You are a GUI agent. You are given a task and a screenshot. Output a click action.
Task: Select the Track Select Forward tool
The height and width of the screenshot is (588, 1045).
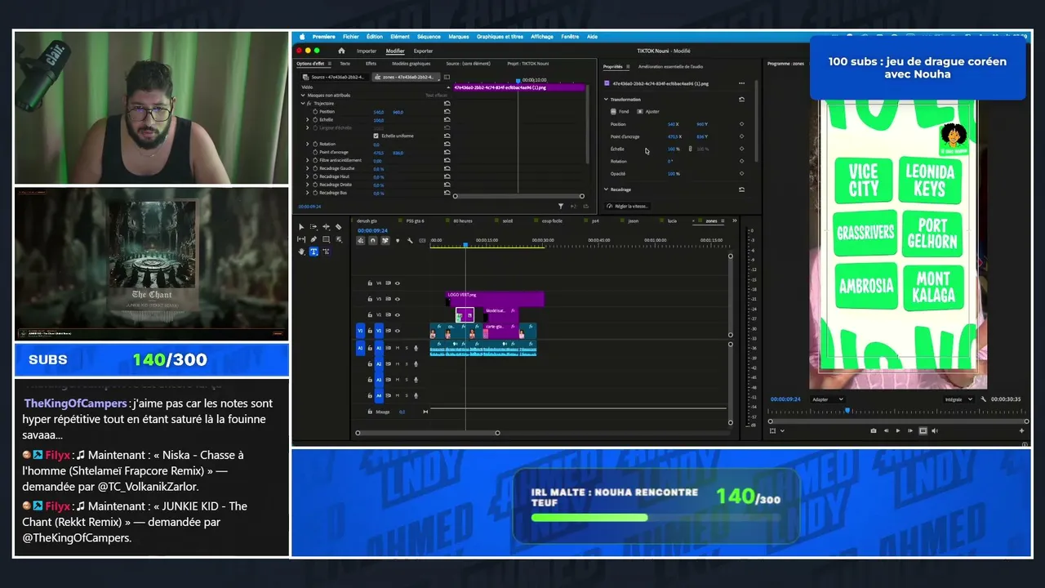coord(313,227)
